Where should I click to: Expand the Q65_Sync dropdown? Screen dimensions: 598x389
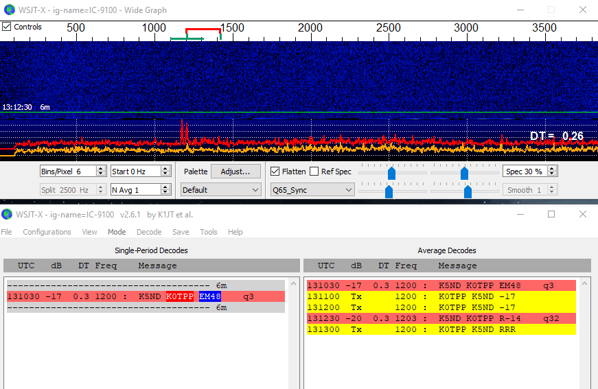click(312, 190)
